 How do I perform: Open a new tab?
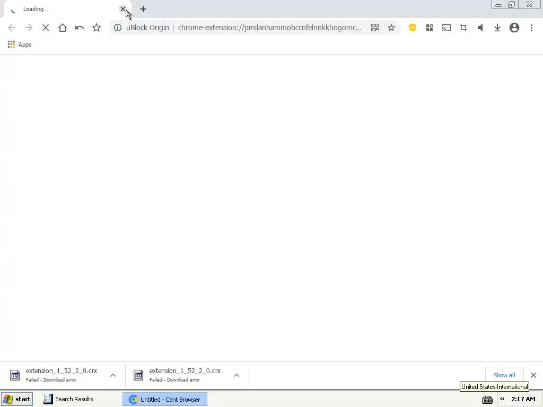143,10
